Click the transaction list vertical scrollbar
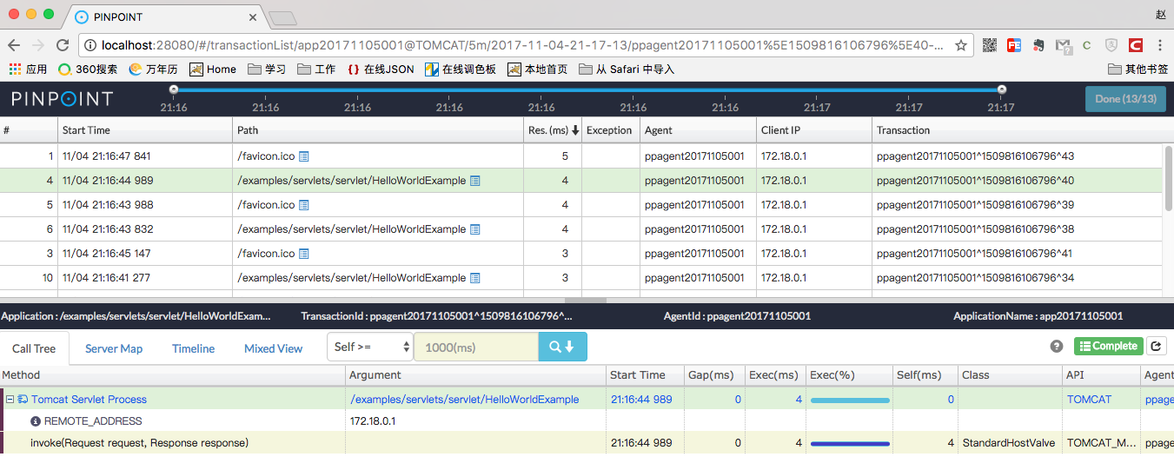This screenshot has width=1174, height=470. click(1168, 178)
